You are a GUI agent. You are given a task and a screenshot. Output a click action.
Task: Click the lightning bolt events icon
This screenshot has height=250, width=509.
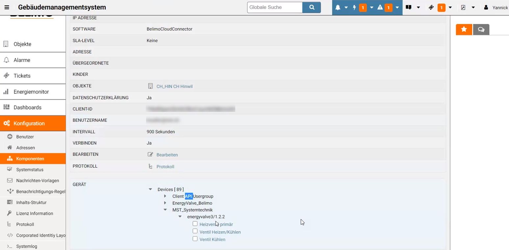click(354, 8)
